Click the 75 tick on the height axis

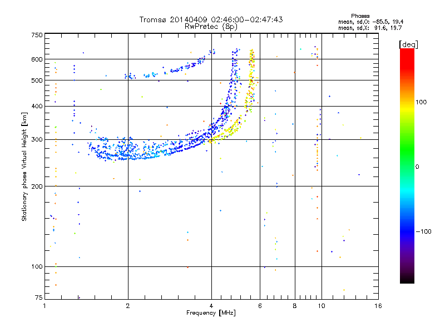pyautogui.click(x=38, y=299)
